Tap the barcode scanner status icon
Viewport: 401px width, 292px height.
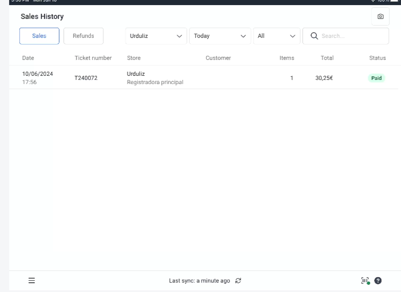(365, 281)
